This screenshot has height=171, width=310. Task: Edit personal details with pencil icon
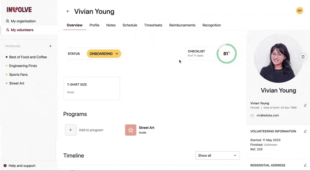coord(305,105)
